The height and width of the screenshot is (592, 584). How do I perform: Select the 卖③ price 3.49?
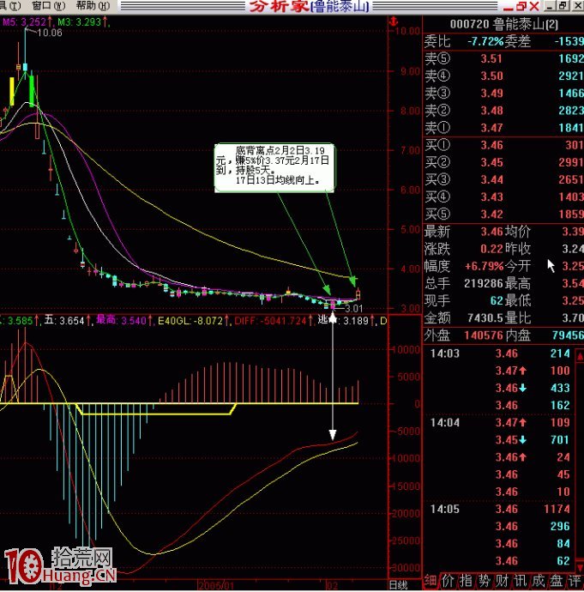(x=491, y=94)
